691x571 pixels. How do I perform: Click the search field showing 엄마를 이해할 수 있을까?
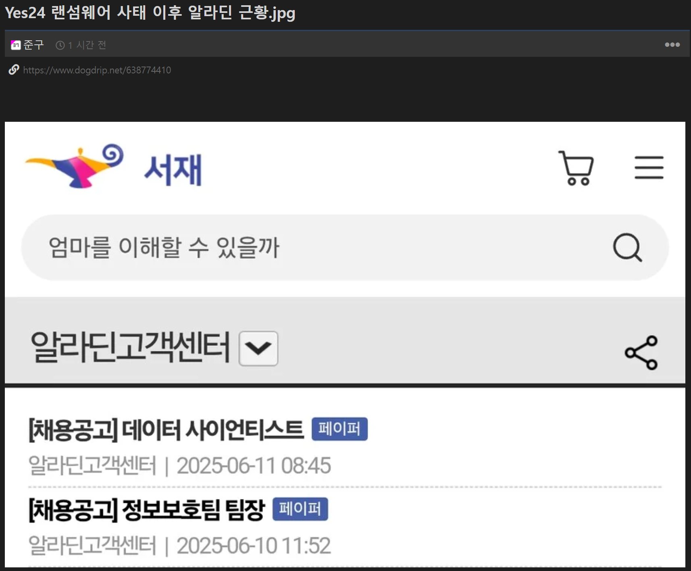(345, 247)
